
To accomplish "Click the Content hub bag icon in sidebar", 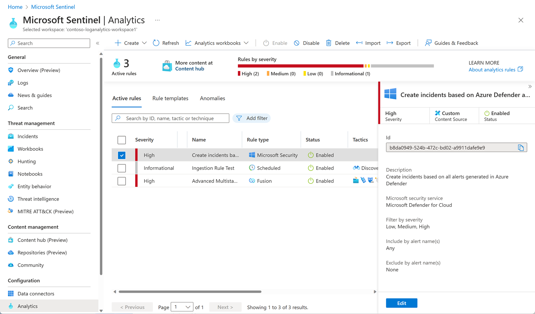I will point(11,240).
